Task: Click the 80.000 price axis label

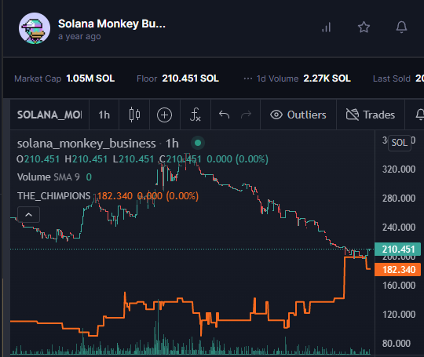Action: 397,344
